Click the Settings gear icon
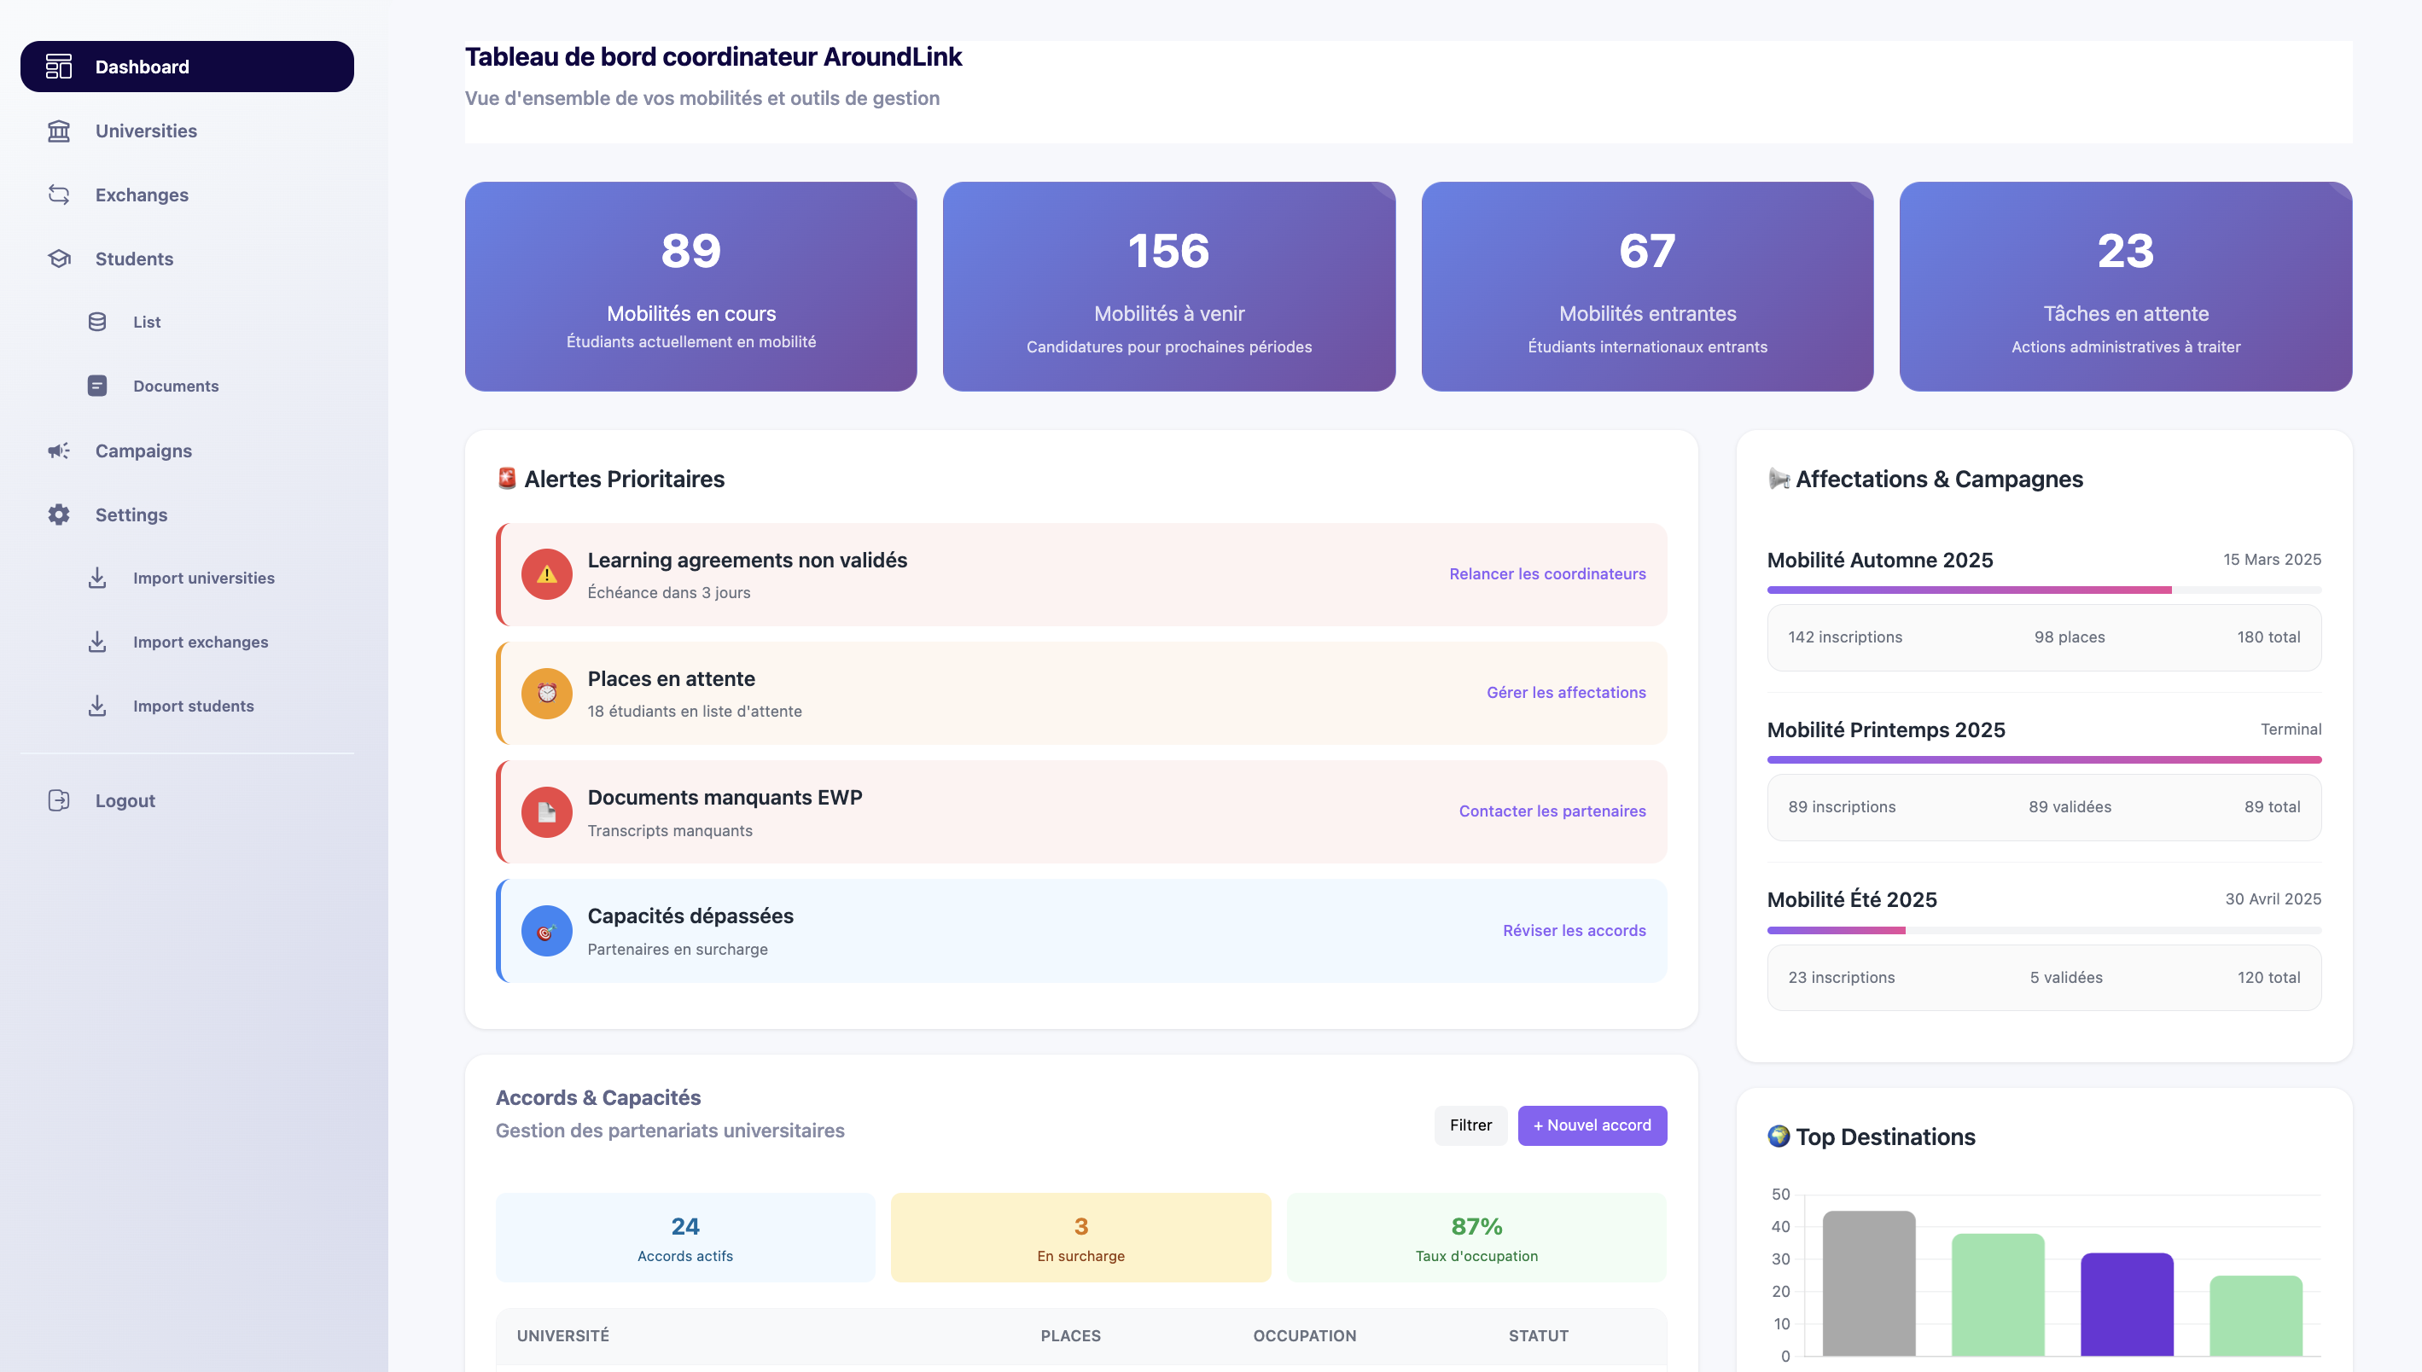The image size is (2422, 1372). tap(58, 515)
